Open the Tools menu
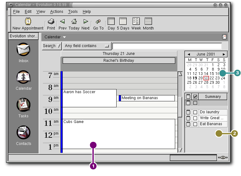Viewport: 241px width, 176px height. coord(73,12)
